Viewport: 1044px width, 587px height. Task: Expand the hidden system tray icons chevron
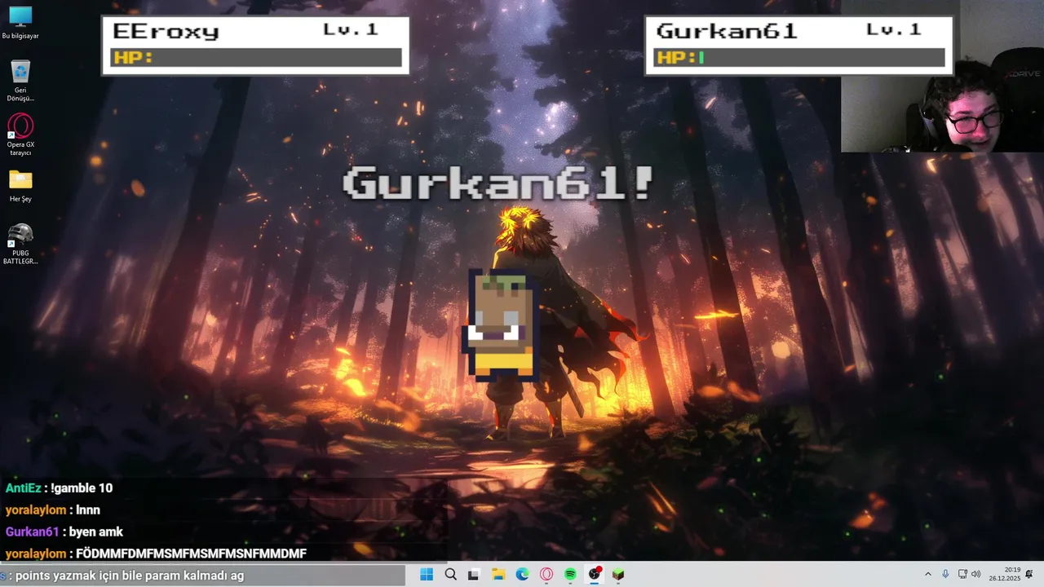[x=927, y=575]
